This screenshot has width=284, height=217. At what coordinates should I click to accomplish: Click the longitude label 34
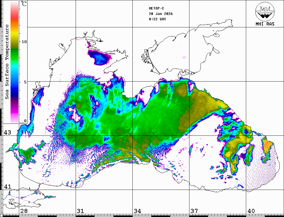[137, 211]
